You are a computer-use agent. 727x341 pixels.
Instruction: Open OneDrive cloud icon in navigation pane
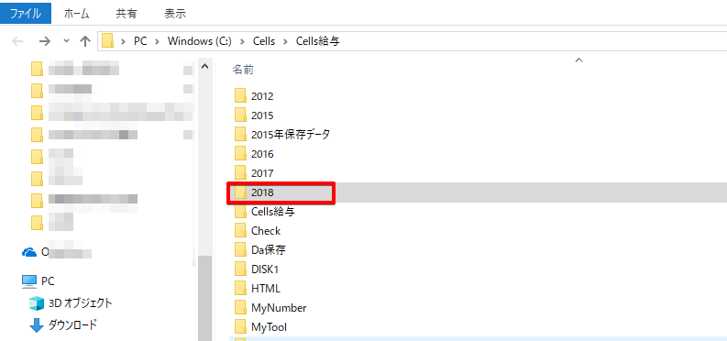tap(29, 251)
